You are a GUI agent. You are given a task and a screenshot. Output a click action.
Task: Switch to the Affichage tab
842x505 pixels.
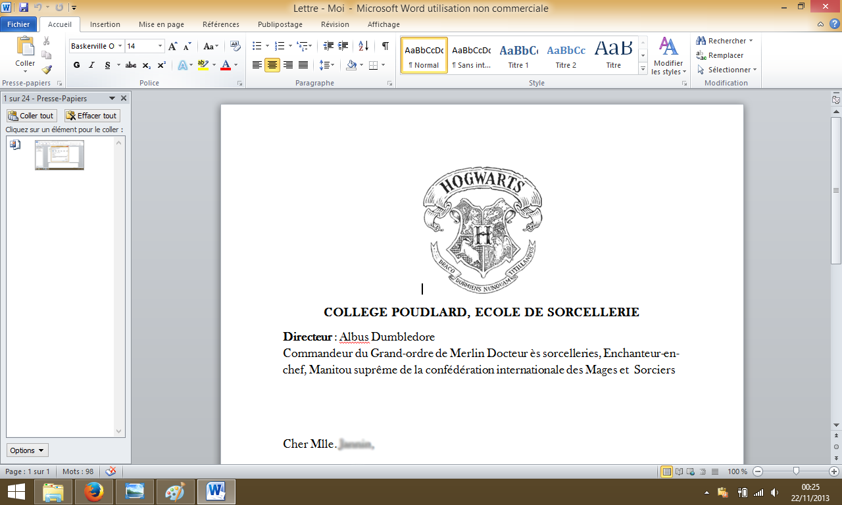(x=384, y=24)
